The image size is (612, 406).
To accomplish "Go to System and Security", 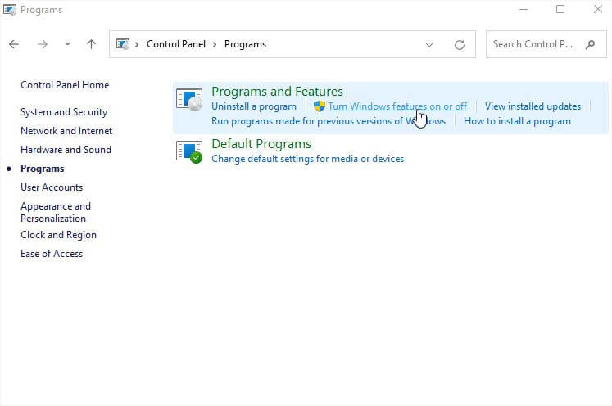I will (x=64, y=112).
